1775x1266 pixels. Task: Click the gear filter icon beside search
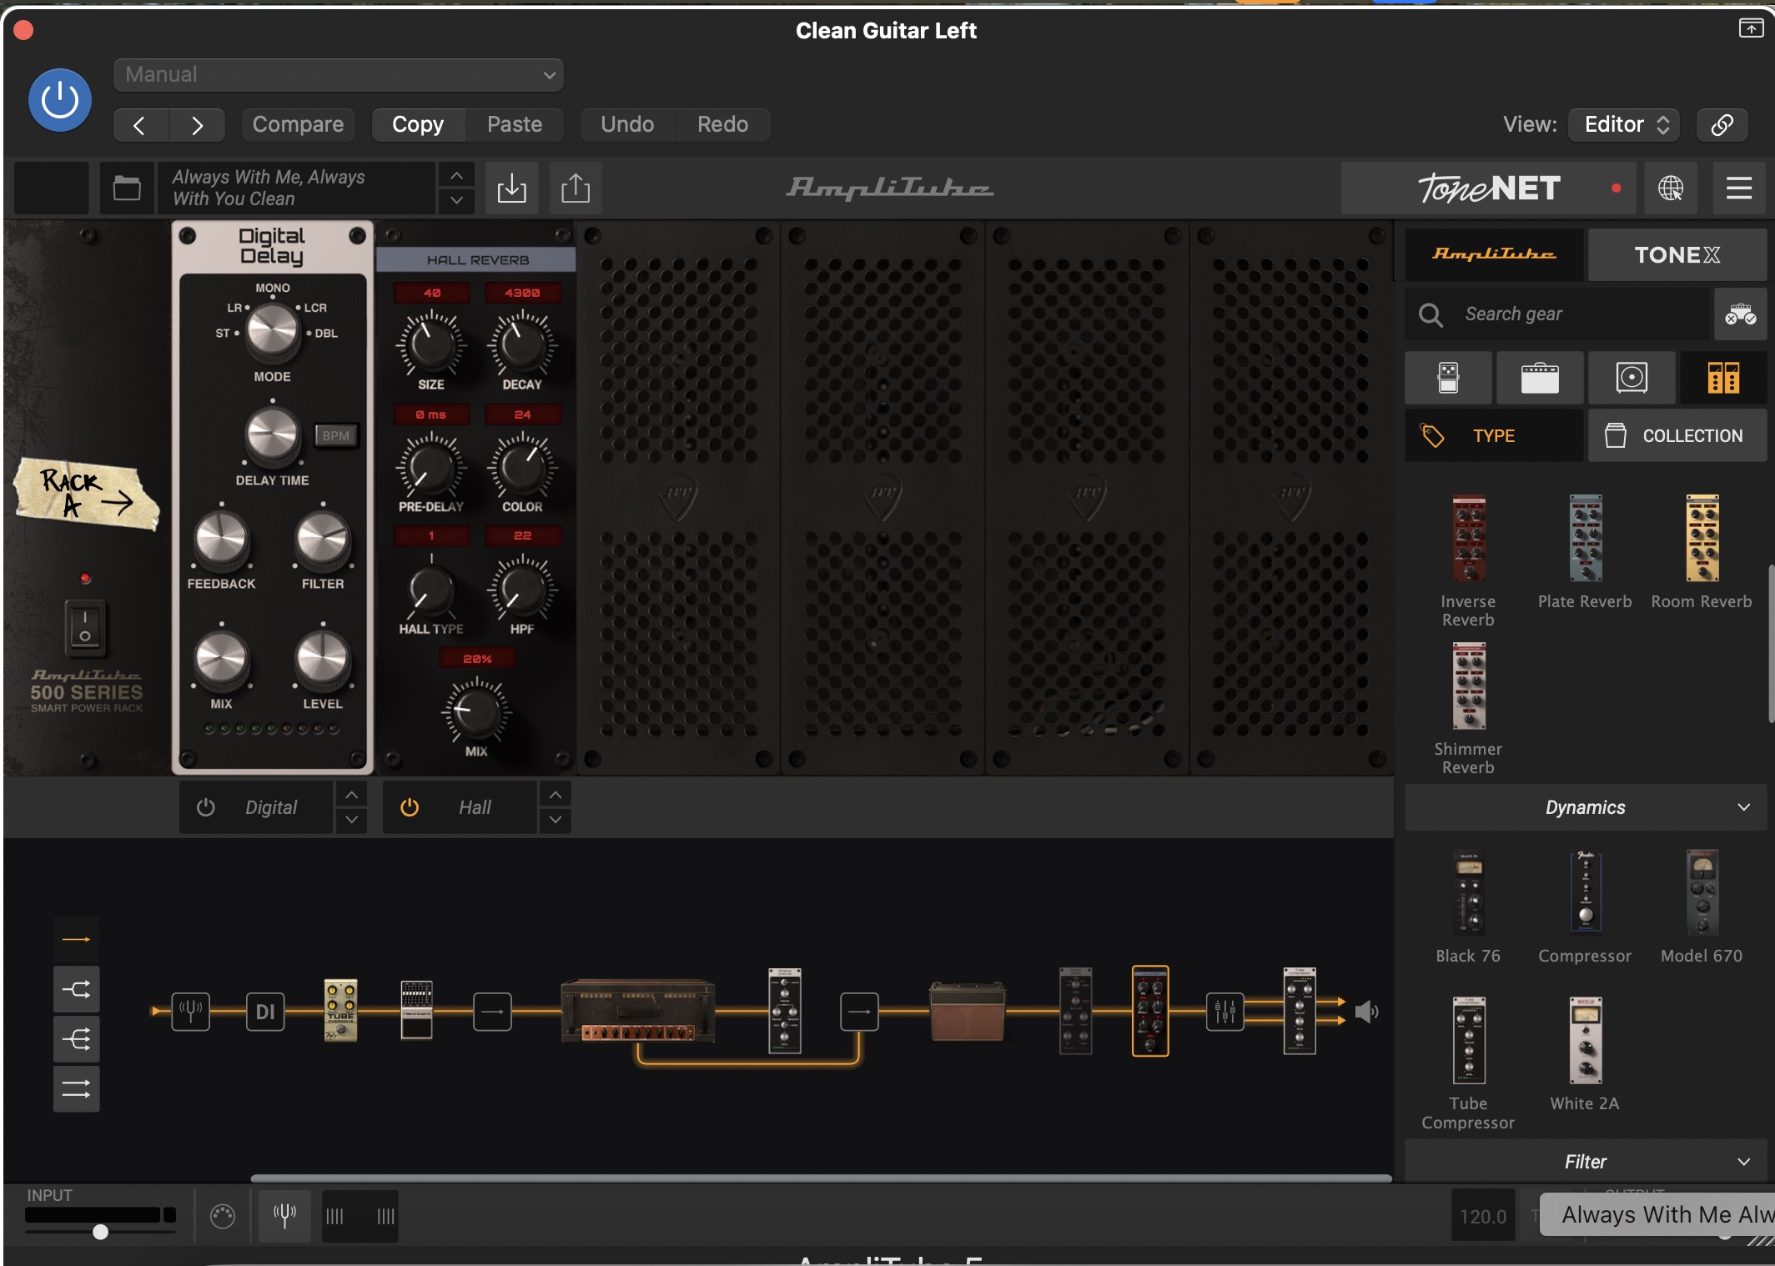click(x=1741, y=314)
